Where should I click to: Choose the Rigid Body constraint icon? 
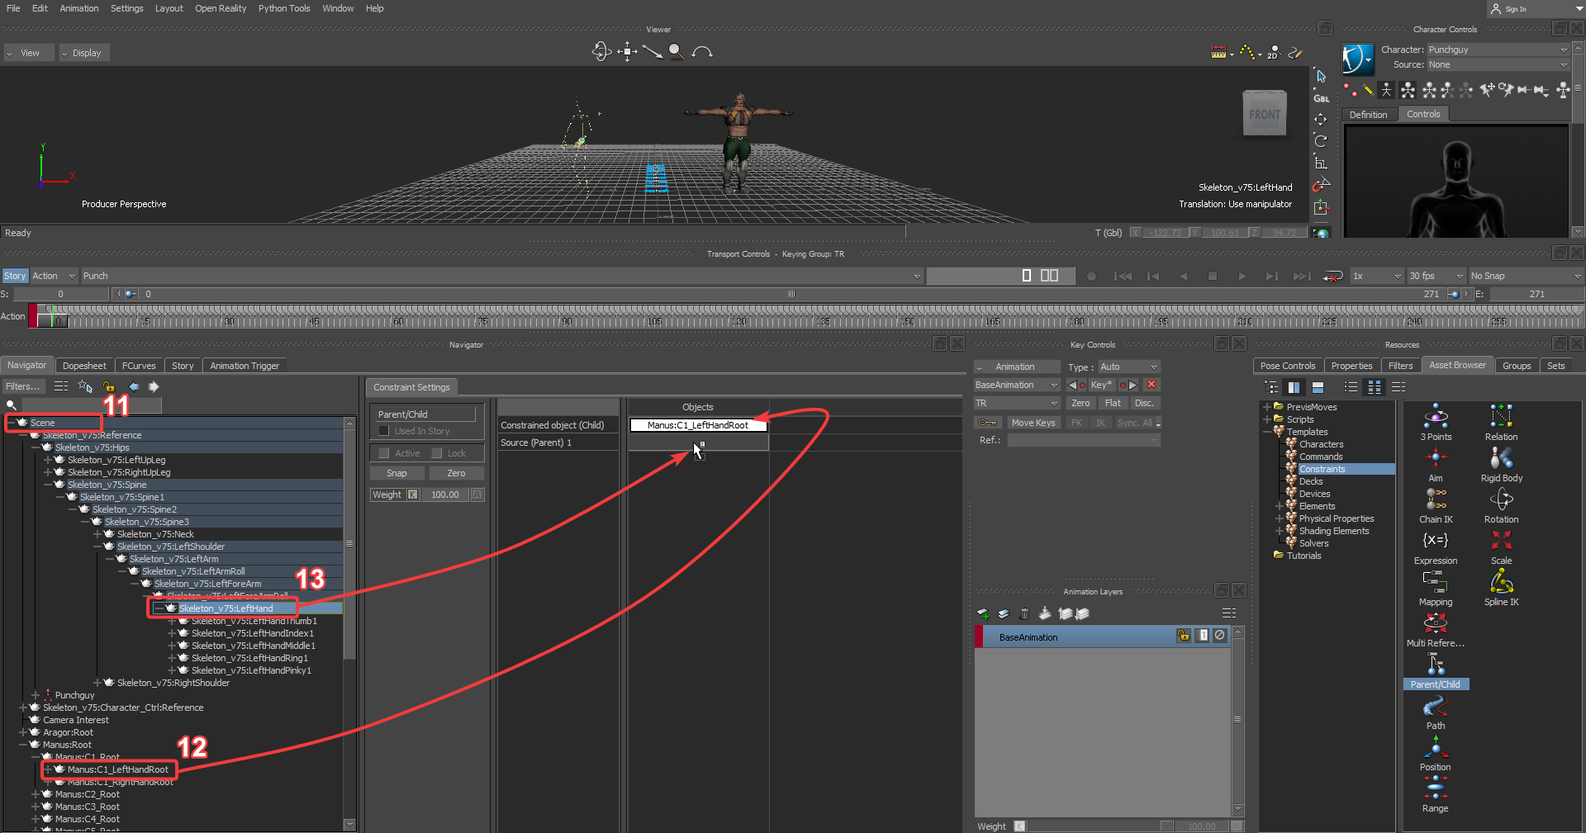[x=1501, y=458]
